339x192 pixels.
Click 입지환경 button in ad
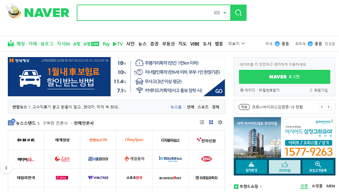pyautogui.click(x=252, y=167)
